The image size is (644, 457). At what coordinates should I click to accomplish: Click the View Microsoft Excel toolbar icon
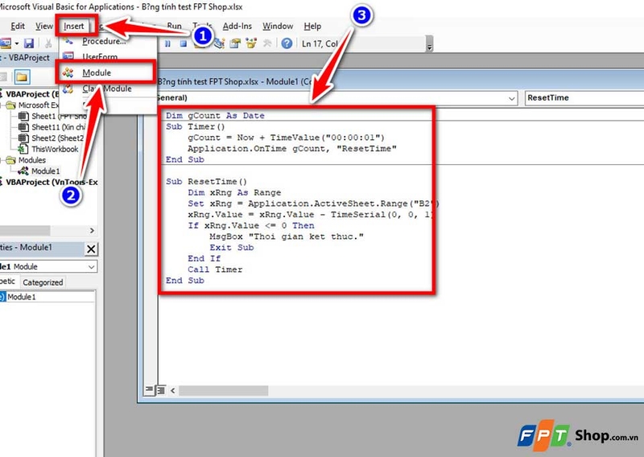click(6, 43)
